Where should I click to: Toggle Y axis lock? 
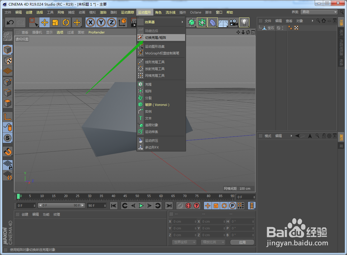coord(101,22)
